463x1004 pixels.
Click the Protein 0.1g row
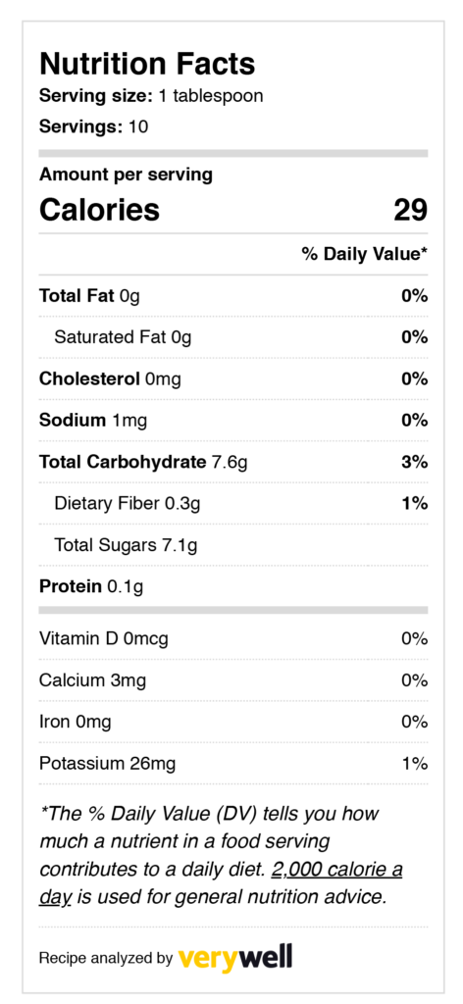tap(233, 586)
